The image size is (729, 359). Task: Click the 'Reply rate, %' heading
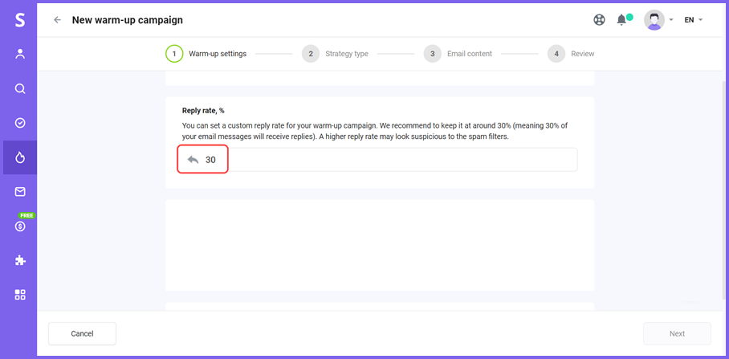[x=203, y=111]
